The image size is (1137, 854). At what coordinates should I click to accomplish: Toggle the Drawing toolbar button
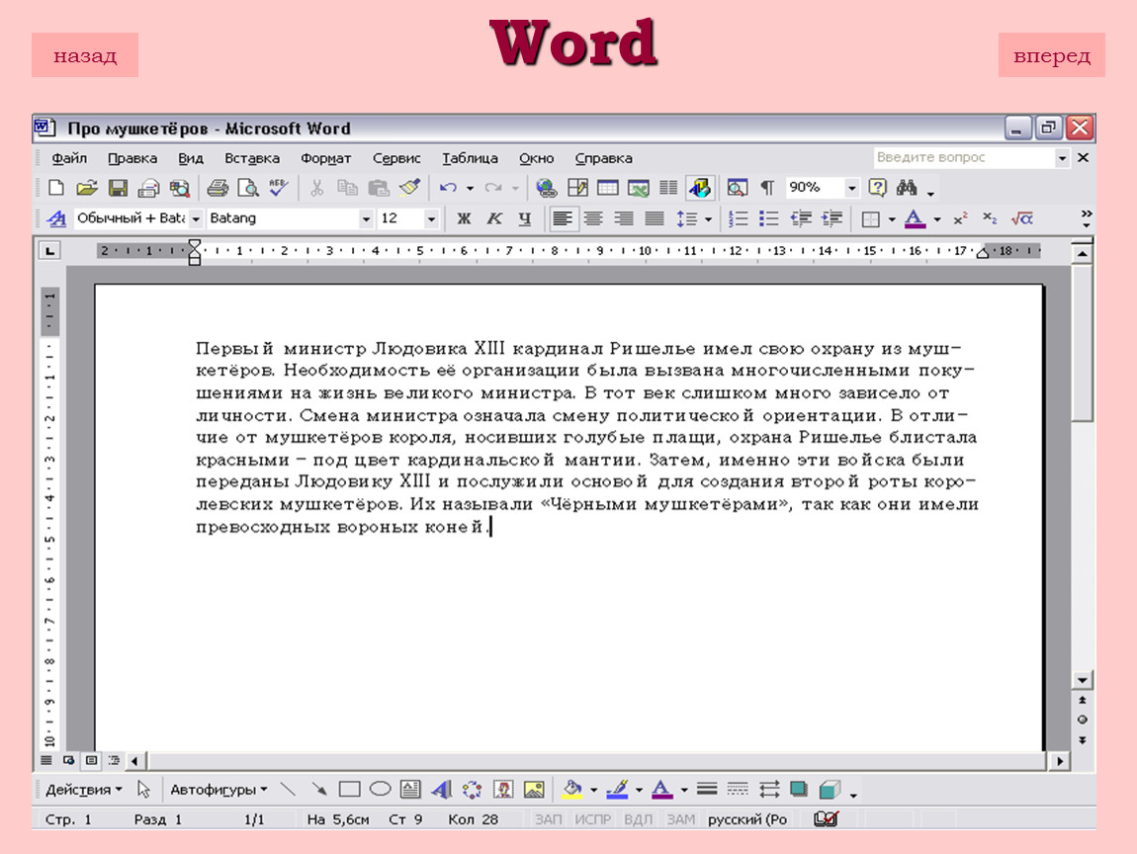point(700,189)
